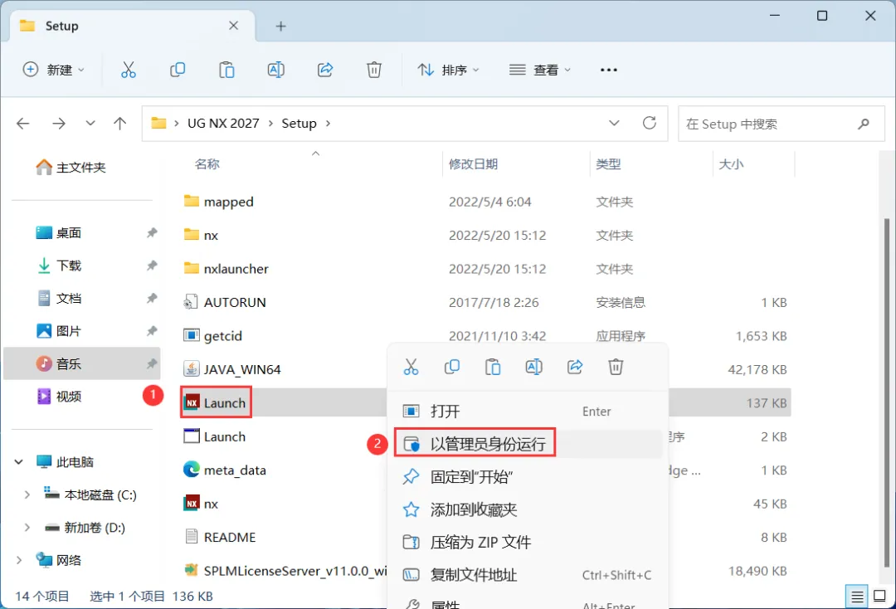Click chevron after Setup in address bar
This screenshot has height=609, width=896.
pyautogui.click(x=328, y=124)
